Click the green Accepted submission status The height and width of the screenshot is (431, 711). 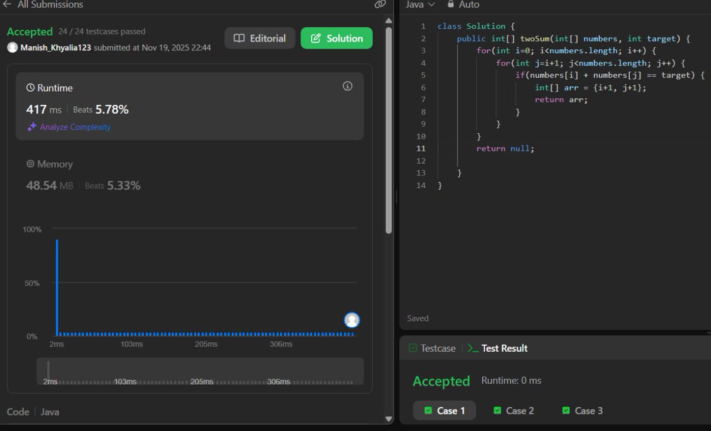tap(30, 31)
